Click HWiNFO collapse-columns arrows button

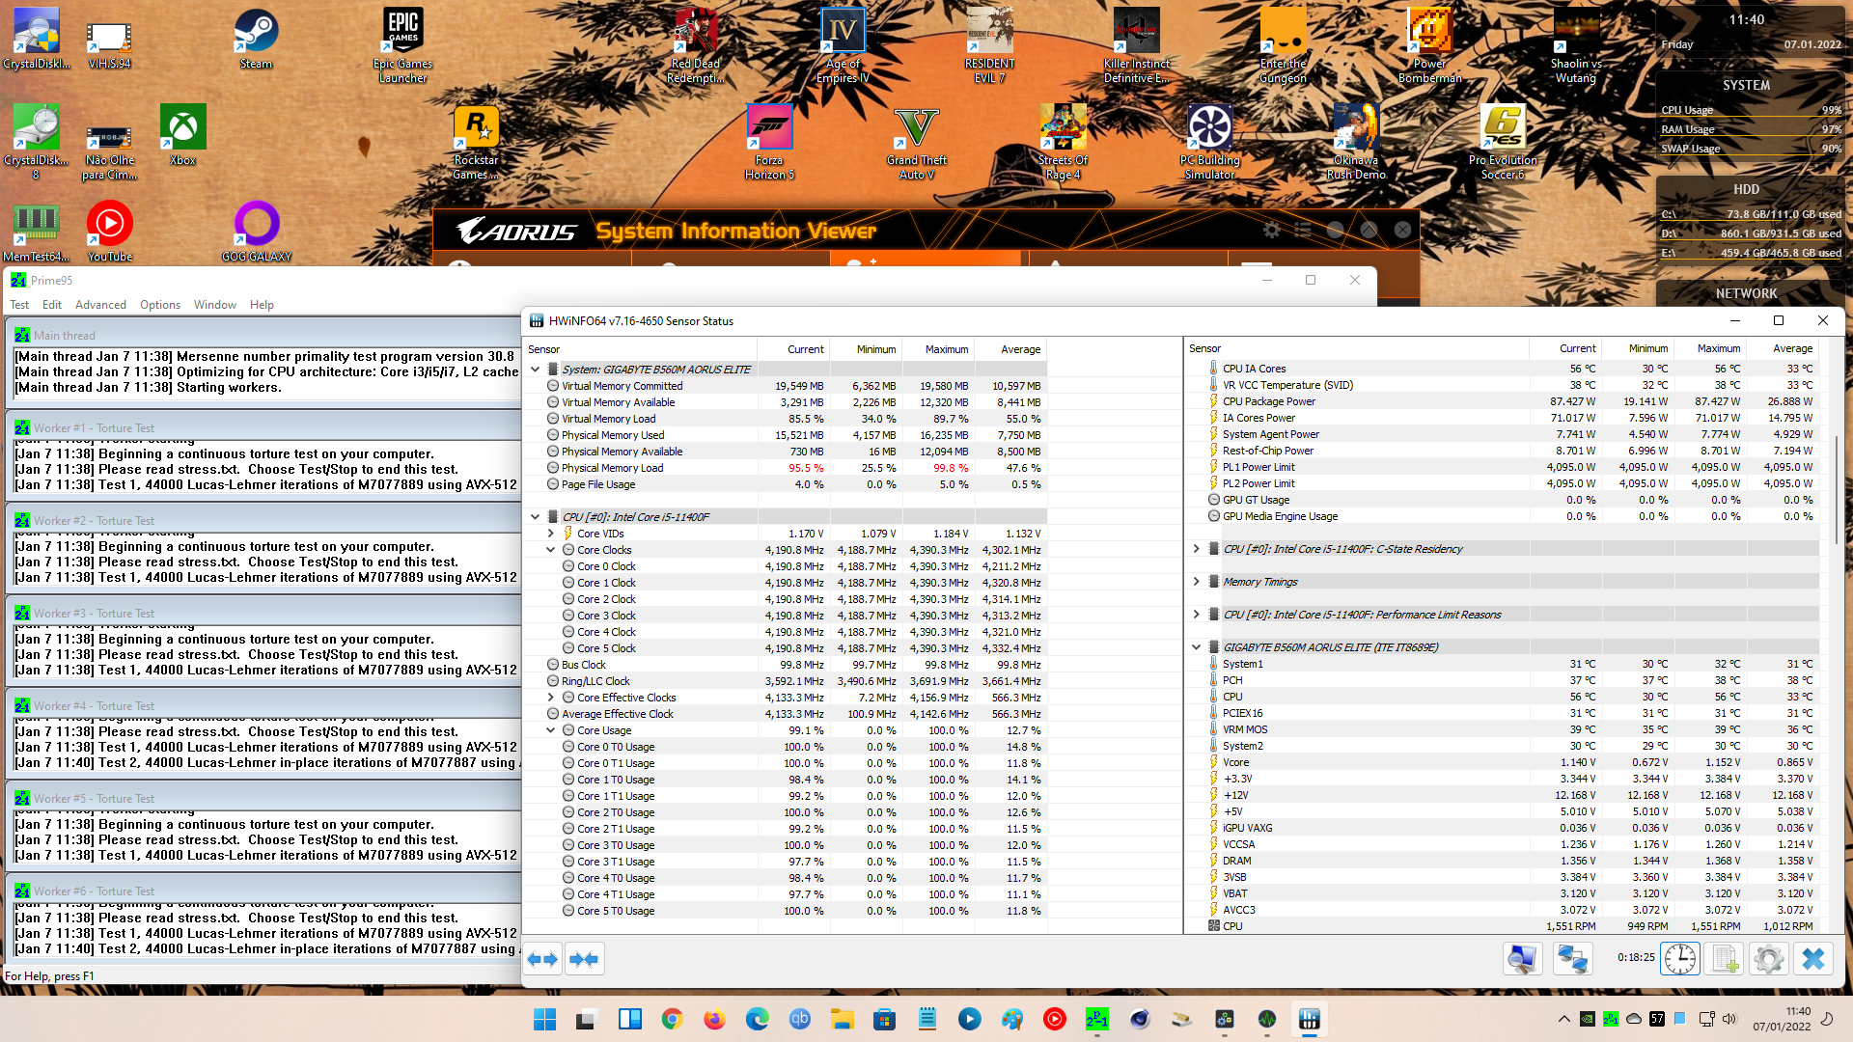point(584,959)
